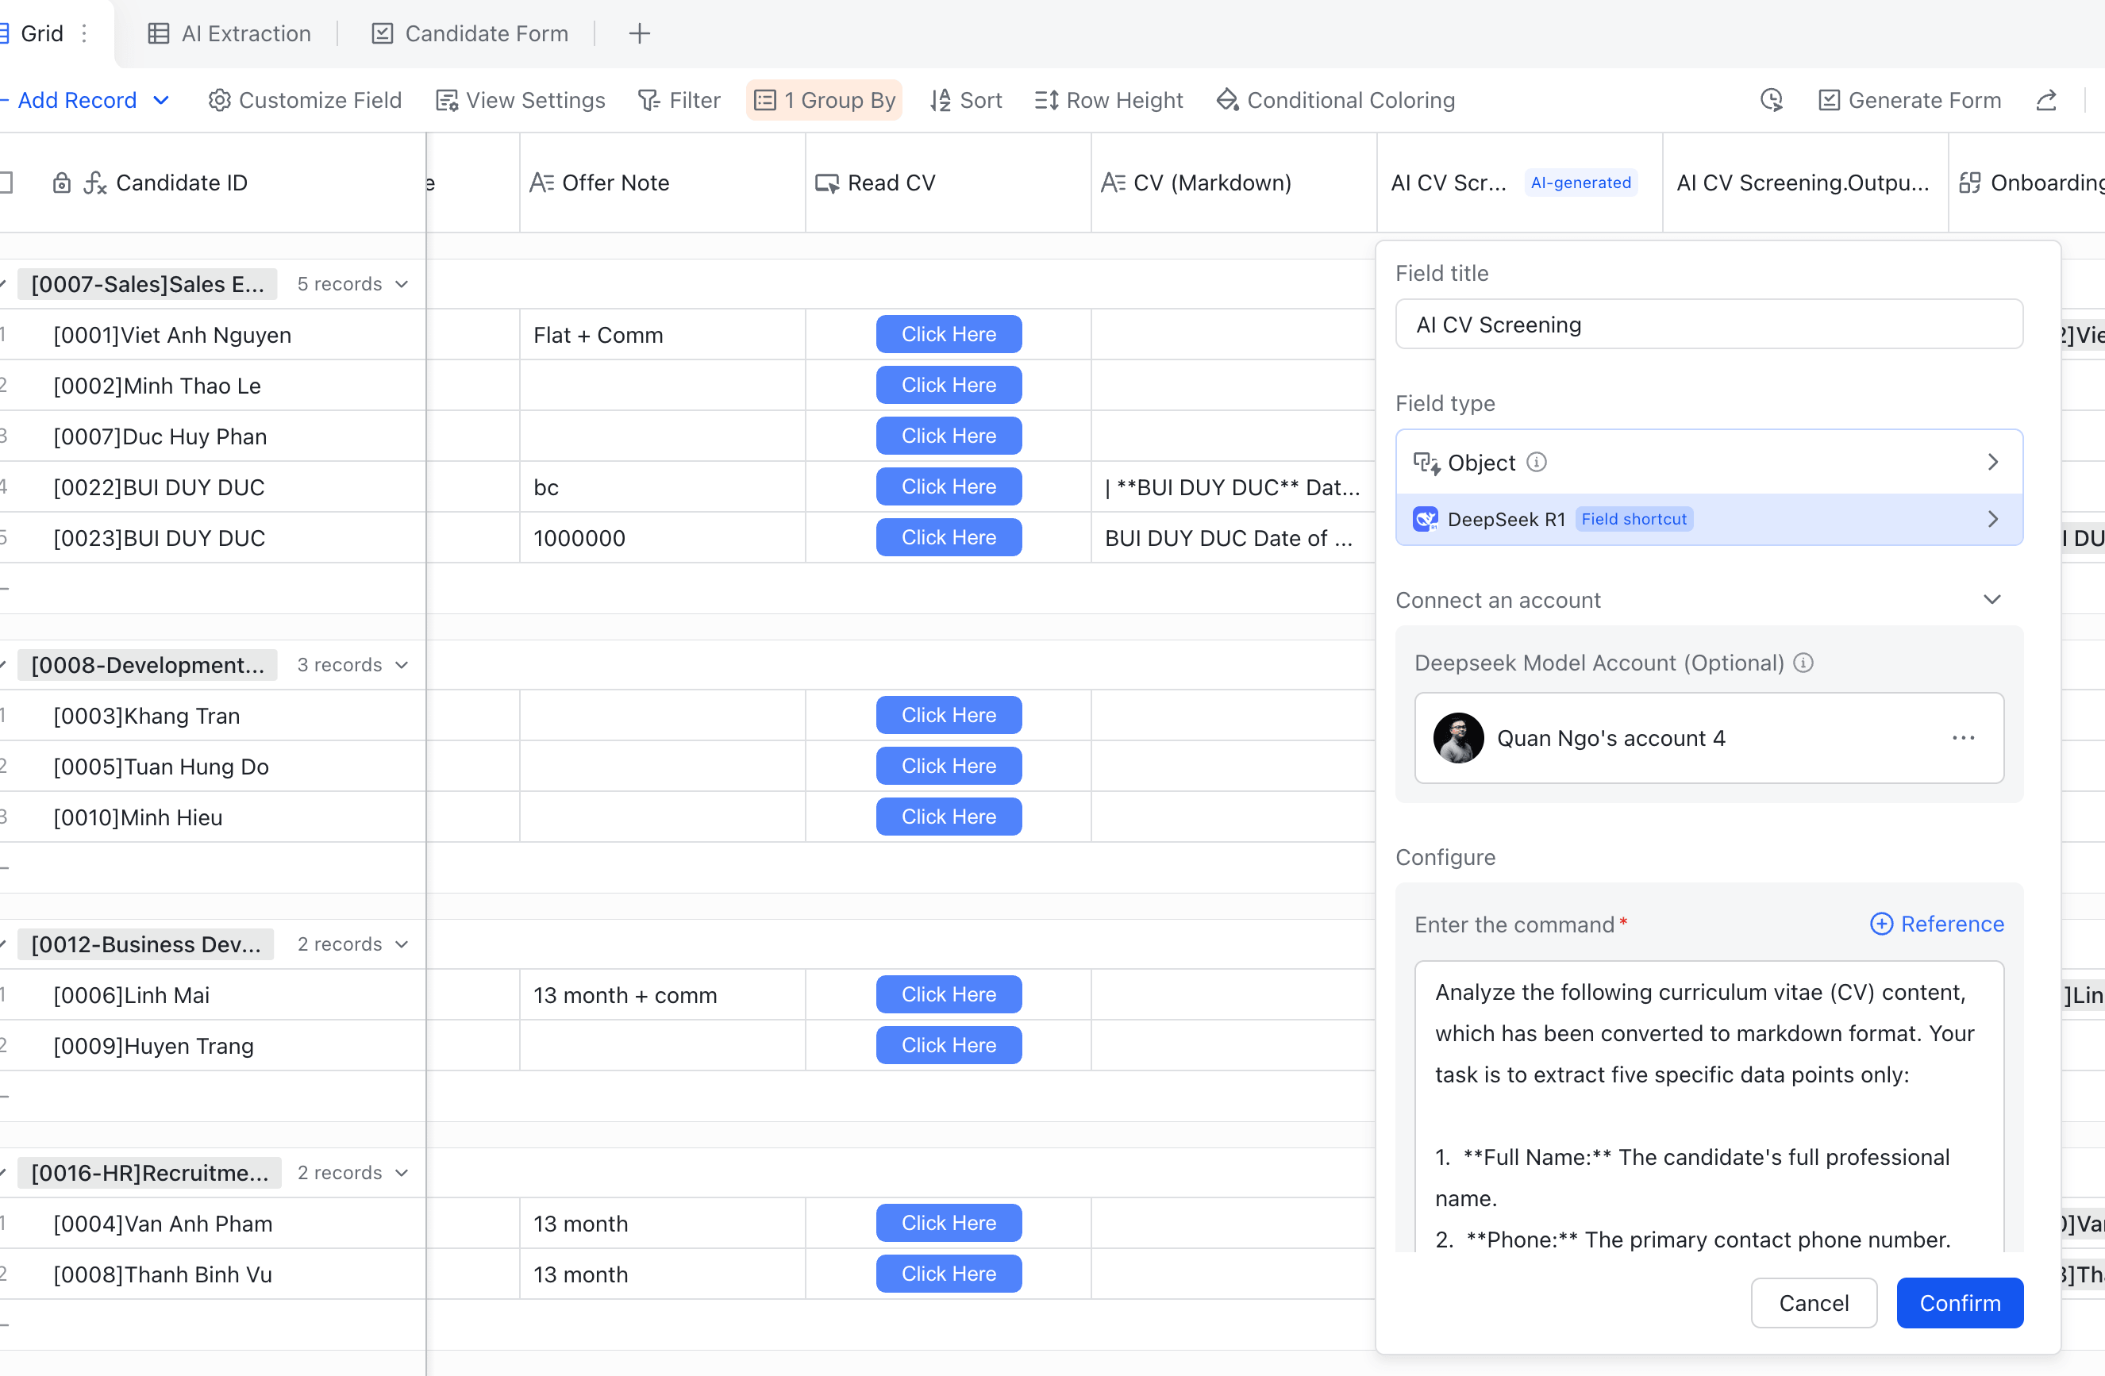Image resolution: width=2105 pixels, height=1376 pixels.
Task: Click the Field shortcut badge
Action: 1634,519
